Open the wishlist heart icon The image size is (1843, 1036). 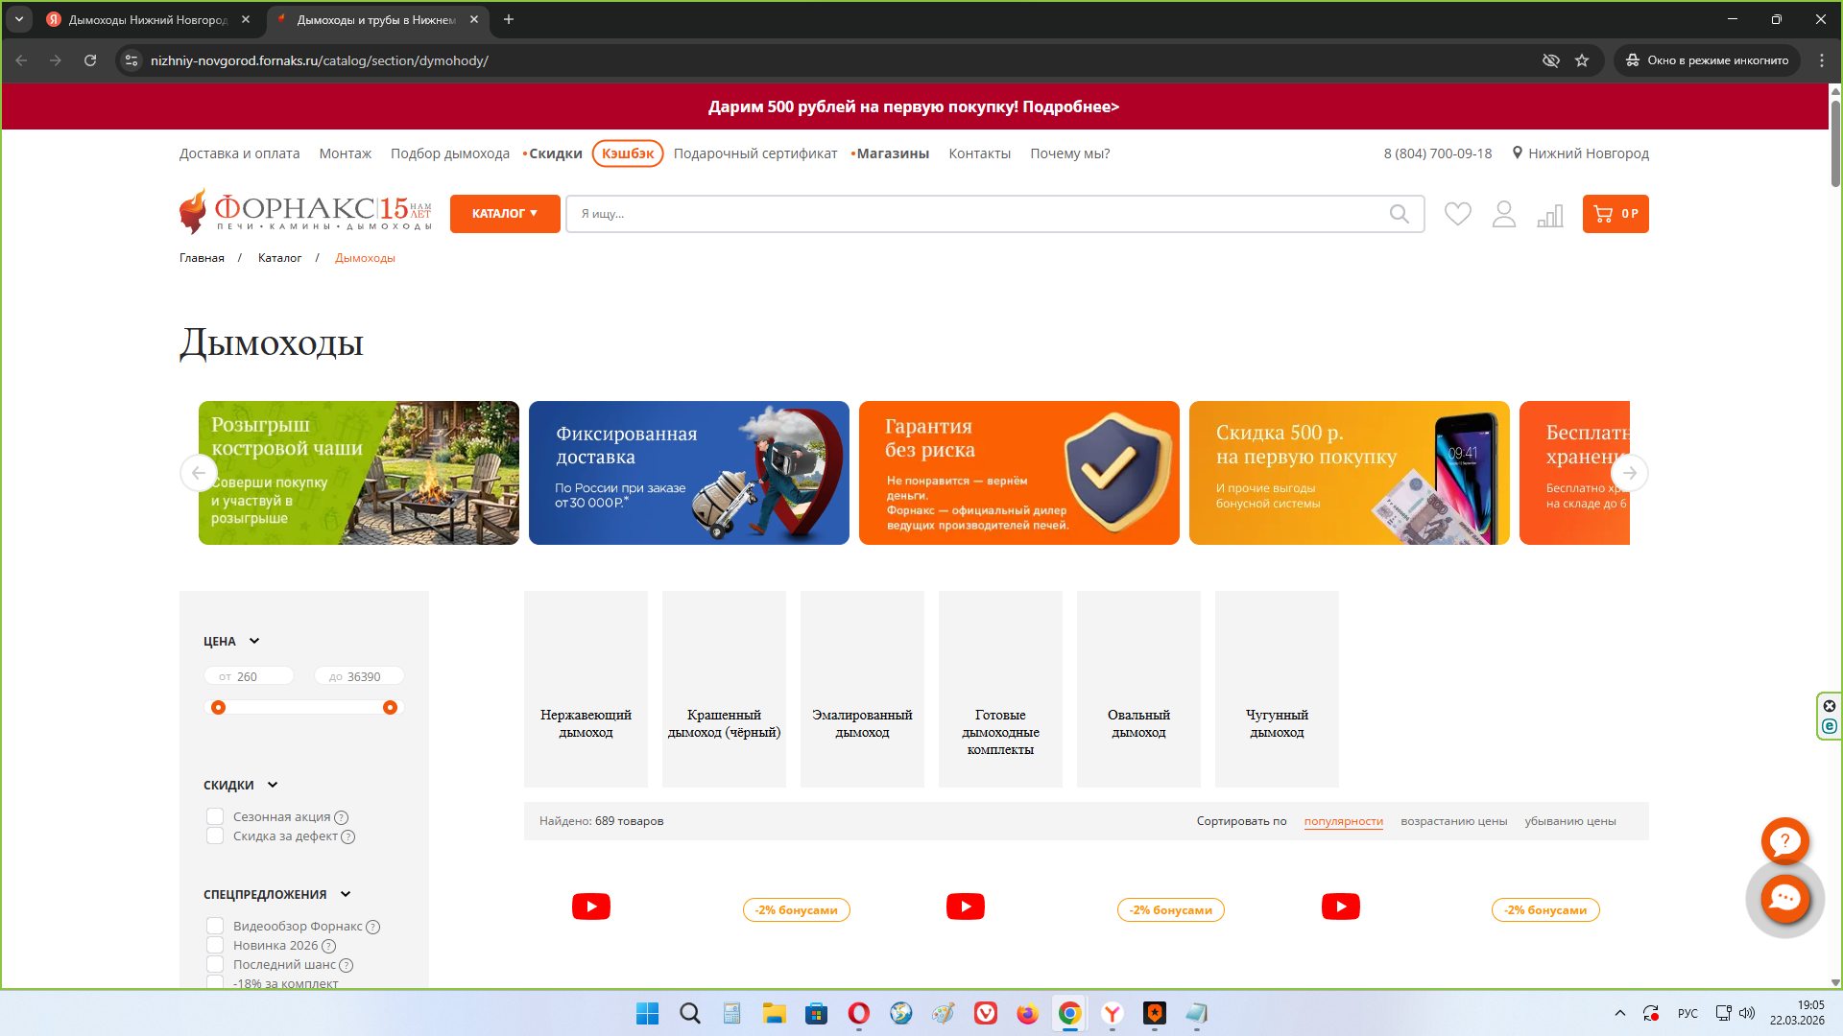click(1457, 214)
